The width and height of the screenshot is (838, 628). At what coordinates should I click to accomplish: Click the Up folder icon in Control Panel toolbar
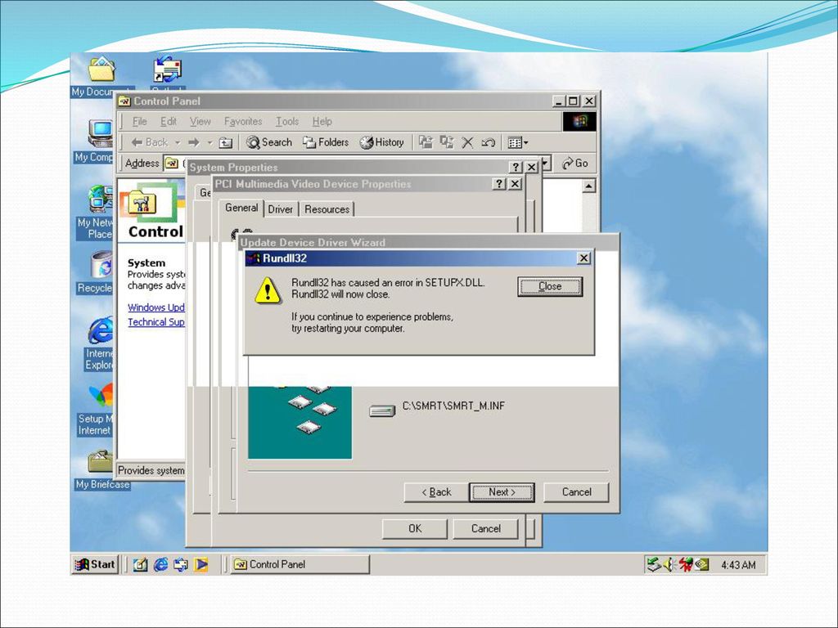tap(226, 142)
